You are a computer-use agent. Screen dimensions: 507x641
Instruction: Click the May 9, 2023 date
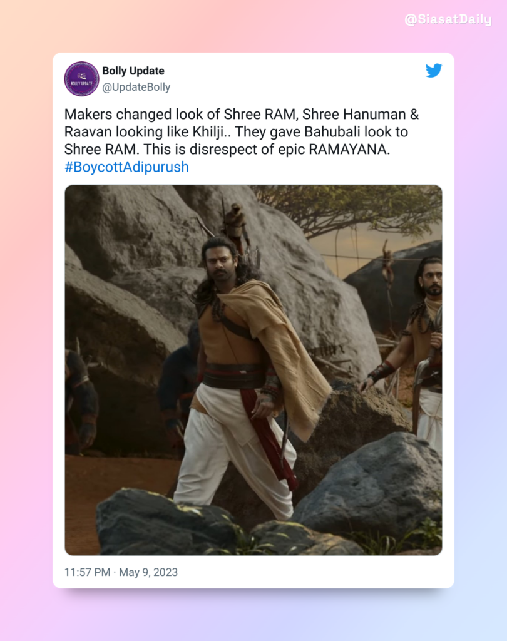[x=148, y=572]
